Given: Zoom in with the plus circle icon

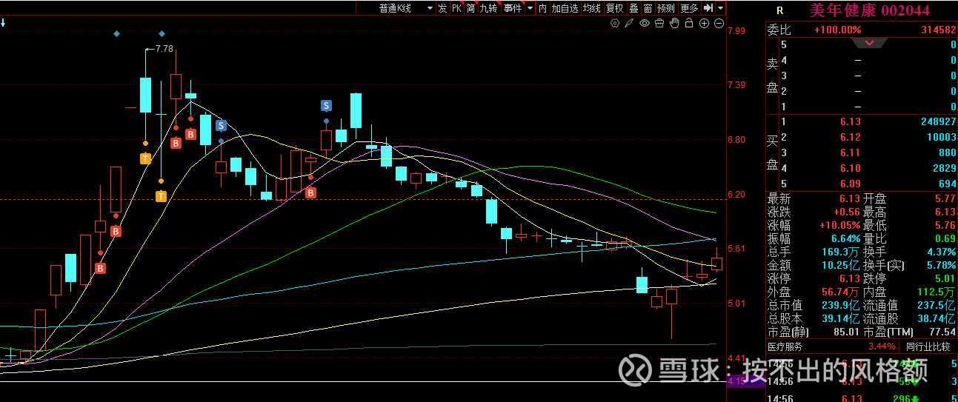Looking at the screenshot, I should tap(704, 24).
